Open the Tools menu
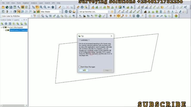The image size is (191, 107). [19, 3]
